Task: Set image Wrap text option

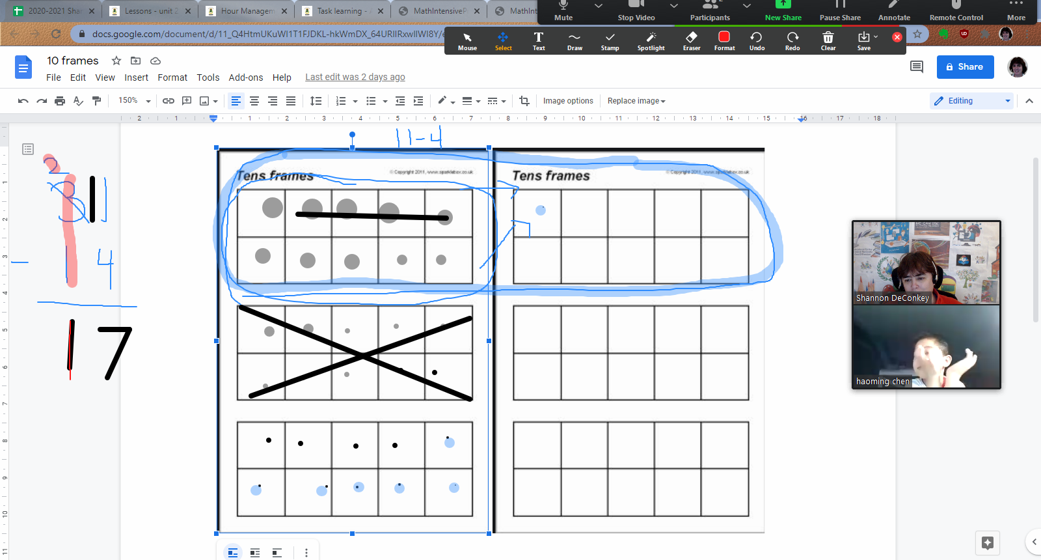Action: (255, 553)
